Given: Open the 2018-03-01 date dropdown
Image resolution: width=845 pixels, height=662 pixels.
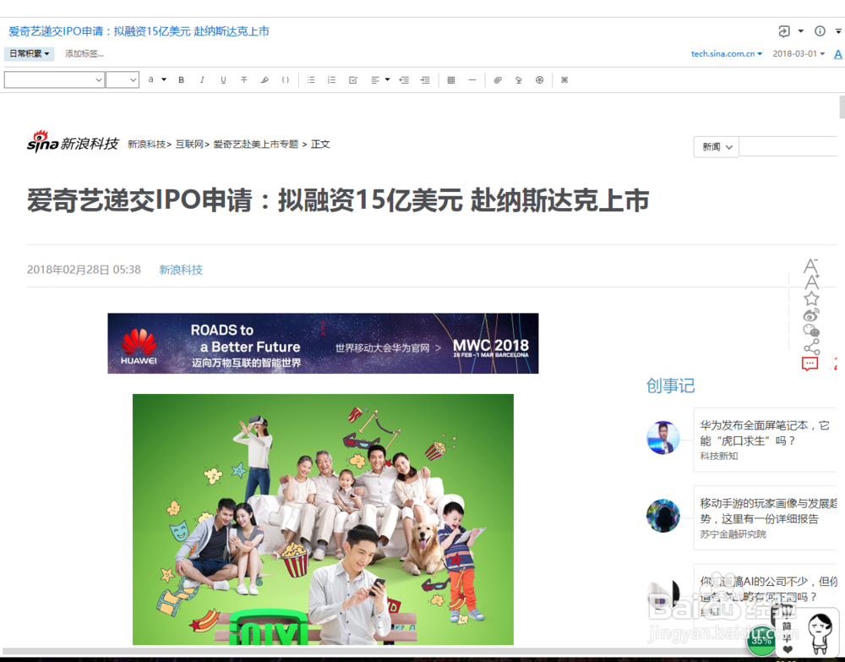Looking at the screenshot, I should point(799,53).
